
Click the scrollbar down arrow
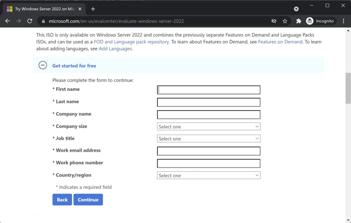point(348,220)
